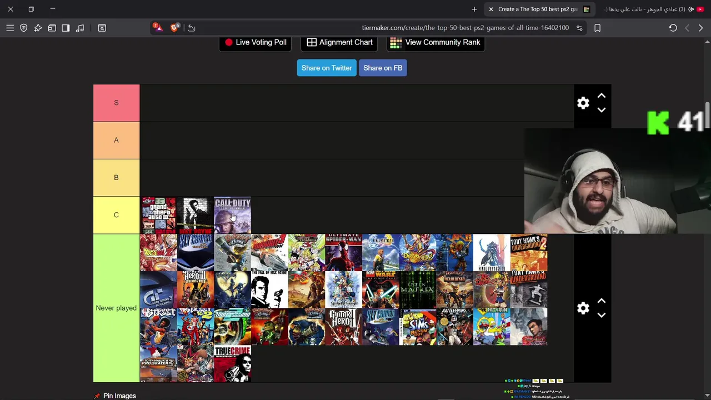
Task: Move the Never played row down
Action: coord(602,315)
